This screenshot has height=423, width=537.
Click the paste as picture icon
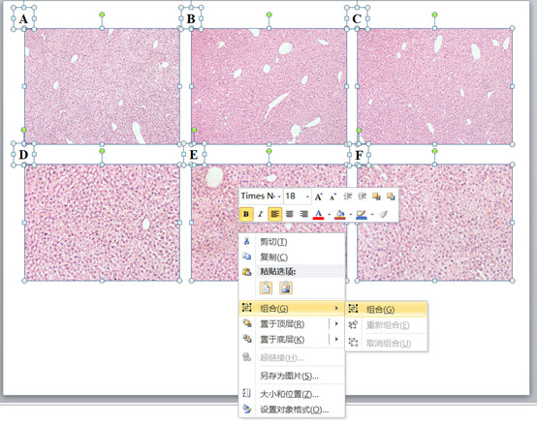click(x=286, y=287)
